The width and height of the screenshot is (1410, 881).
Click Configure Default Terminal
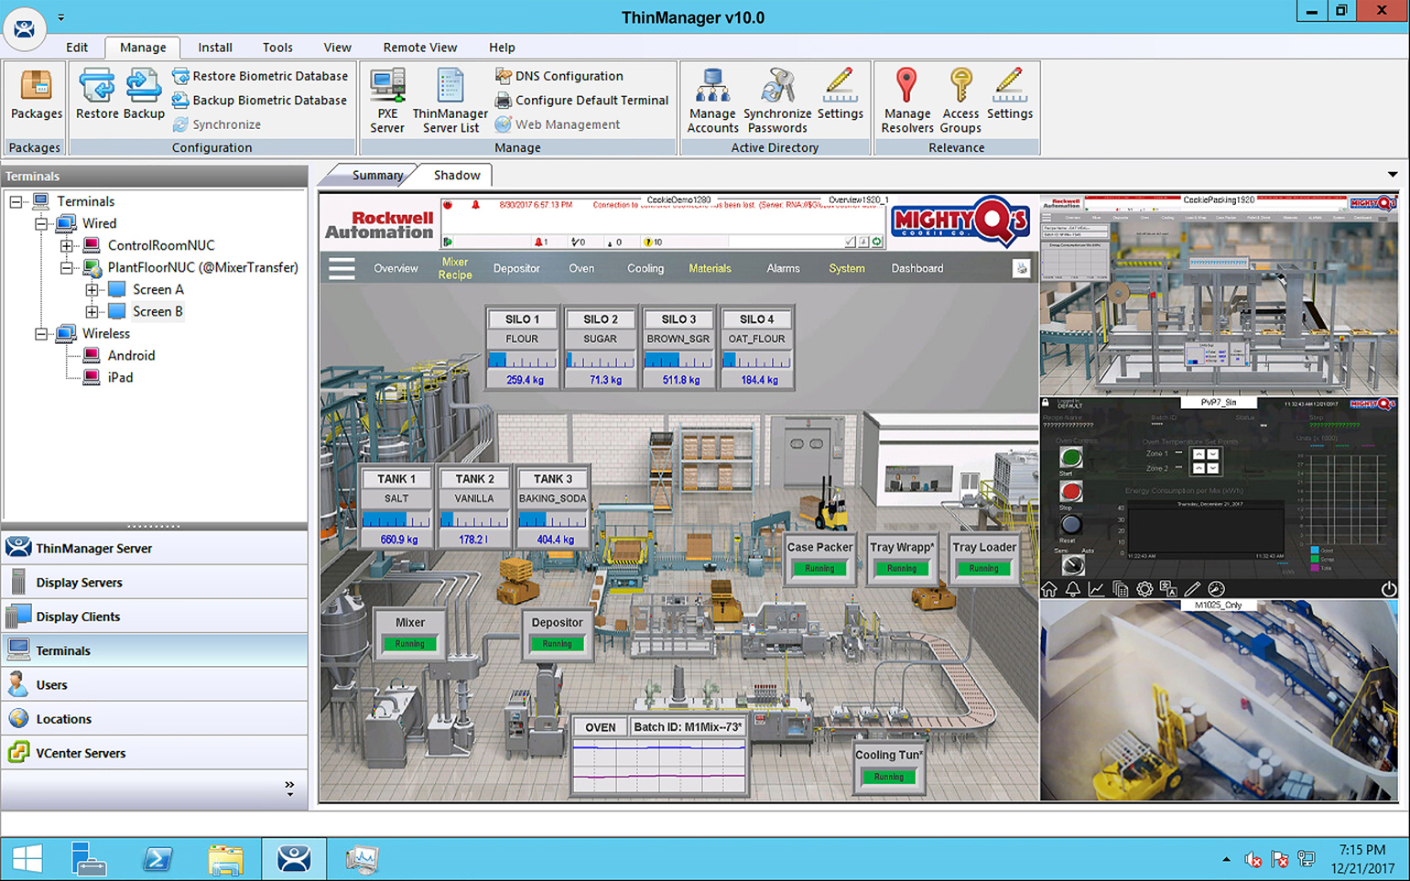click(582, 100)
